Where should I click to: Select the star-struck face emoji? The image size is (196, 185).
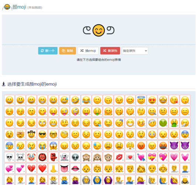click(163, 100)
